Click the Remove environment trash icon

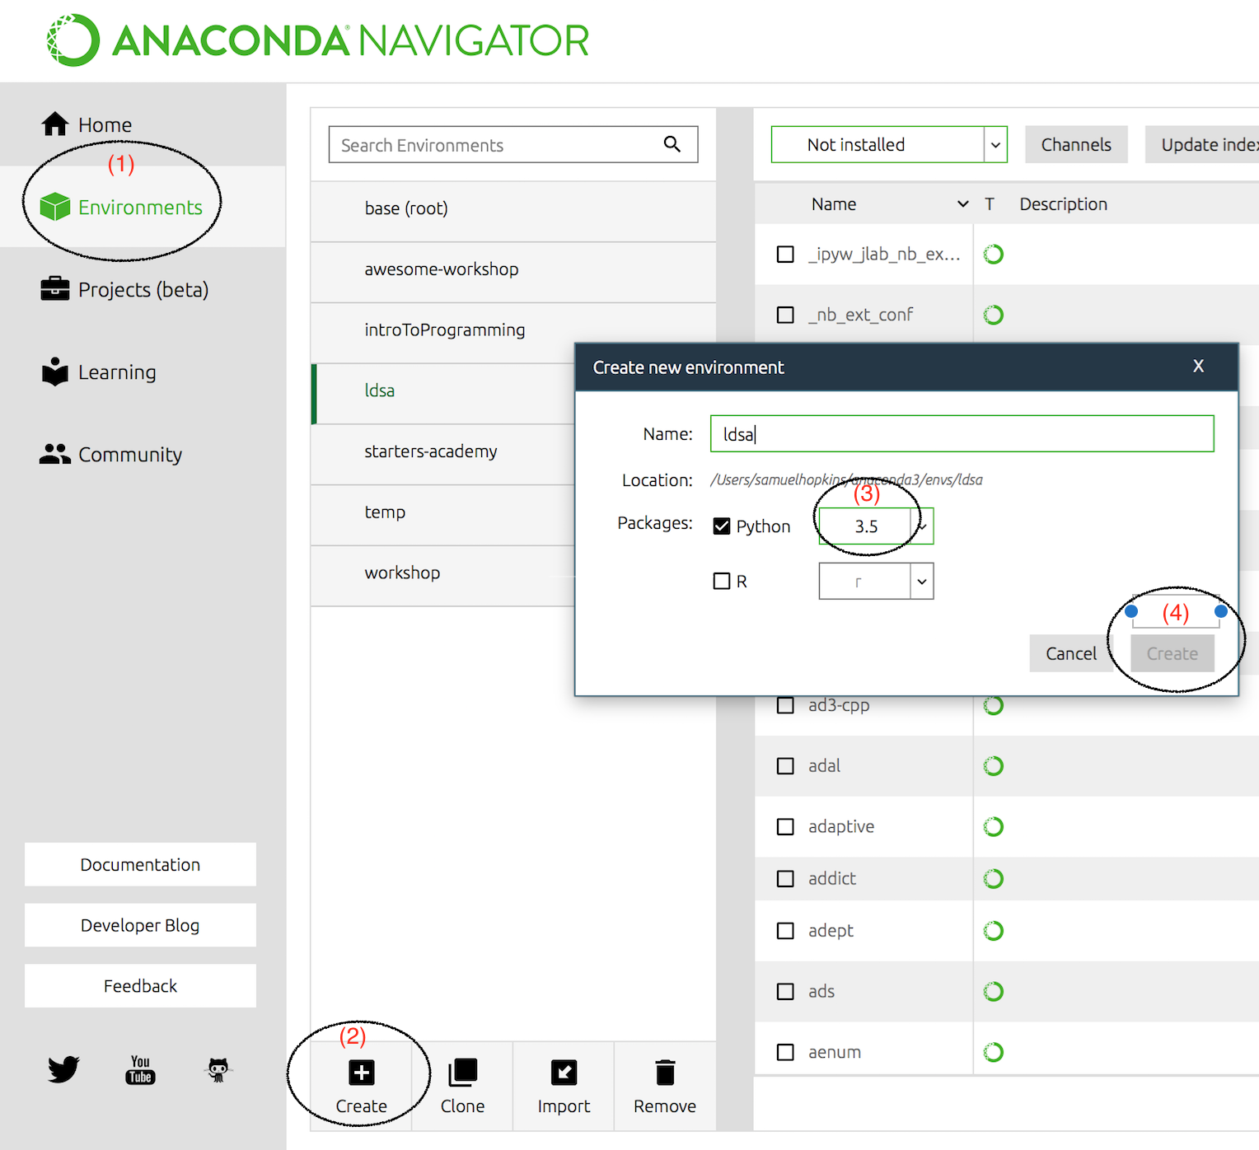pos(665,1073)
